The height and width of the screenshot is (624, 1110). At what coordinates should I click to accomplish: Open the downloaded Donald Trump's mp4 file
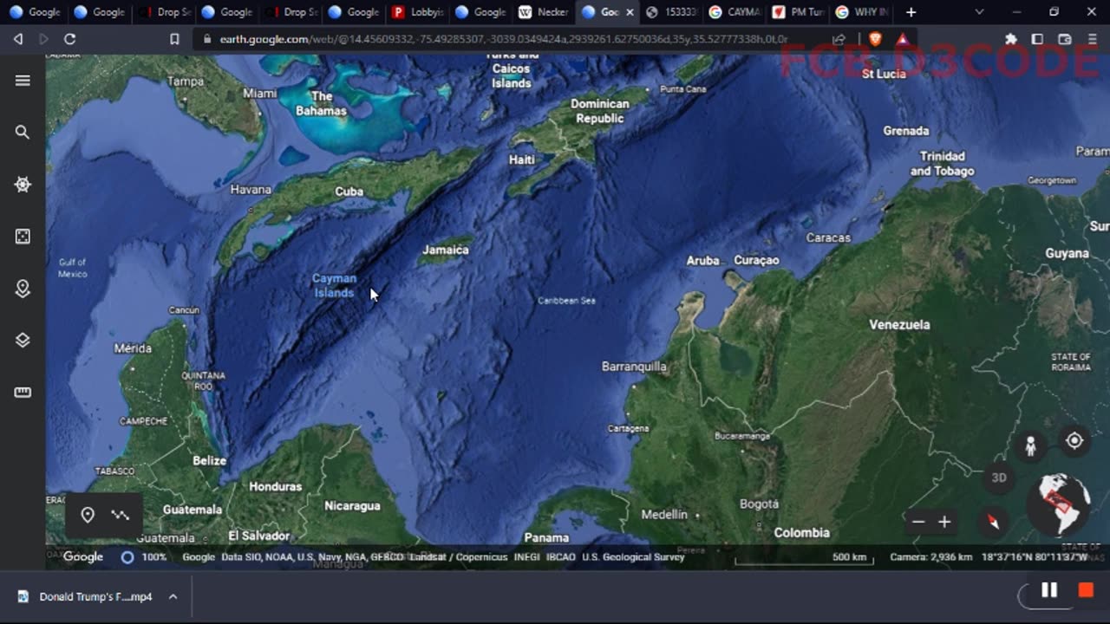pyautogui.click(x=85, y=596)
